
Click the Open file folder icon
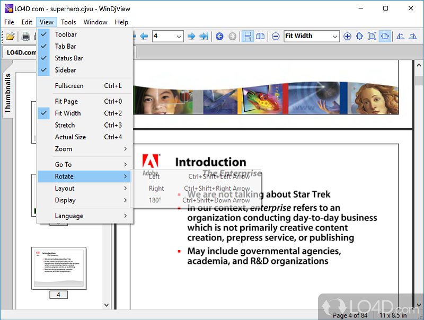tap(10, 36)
